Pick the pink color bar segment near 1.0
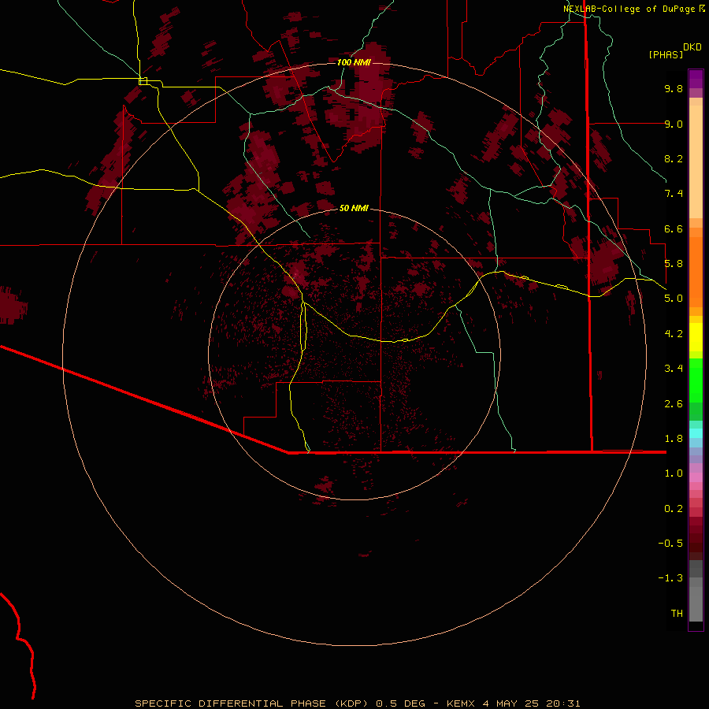 pyautogui.click(x=696, y=477)
